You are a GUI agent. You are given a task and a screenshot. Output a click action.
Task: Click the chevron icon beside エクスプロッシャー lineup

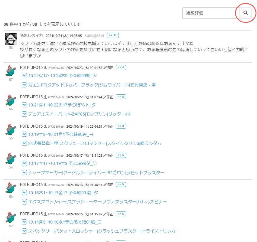coord(24,202)
